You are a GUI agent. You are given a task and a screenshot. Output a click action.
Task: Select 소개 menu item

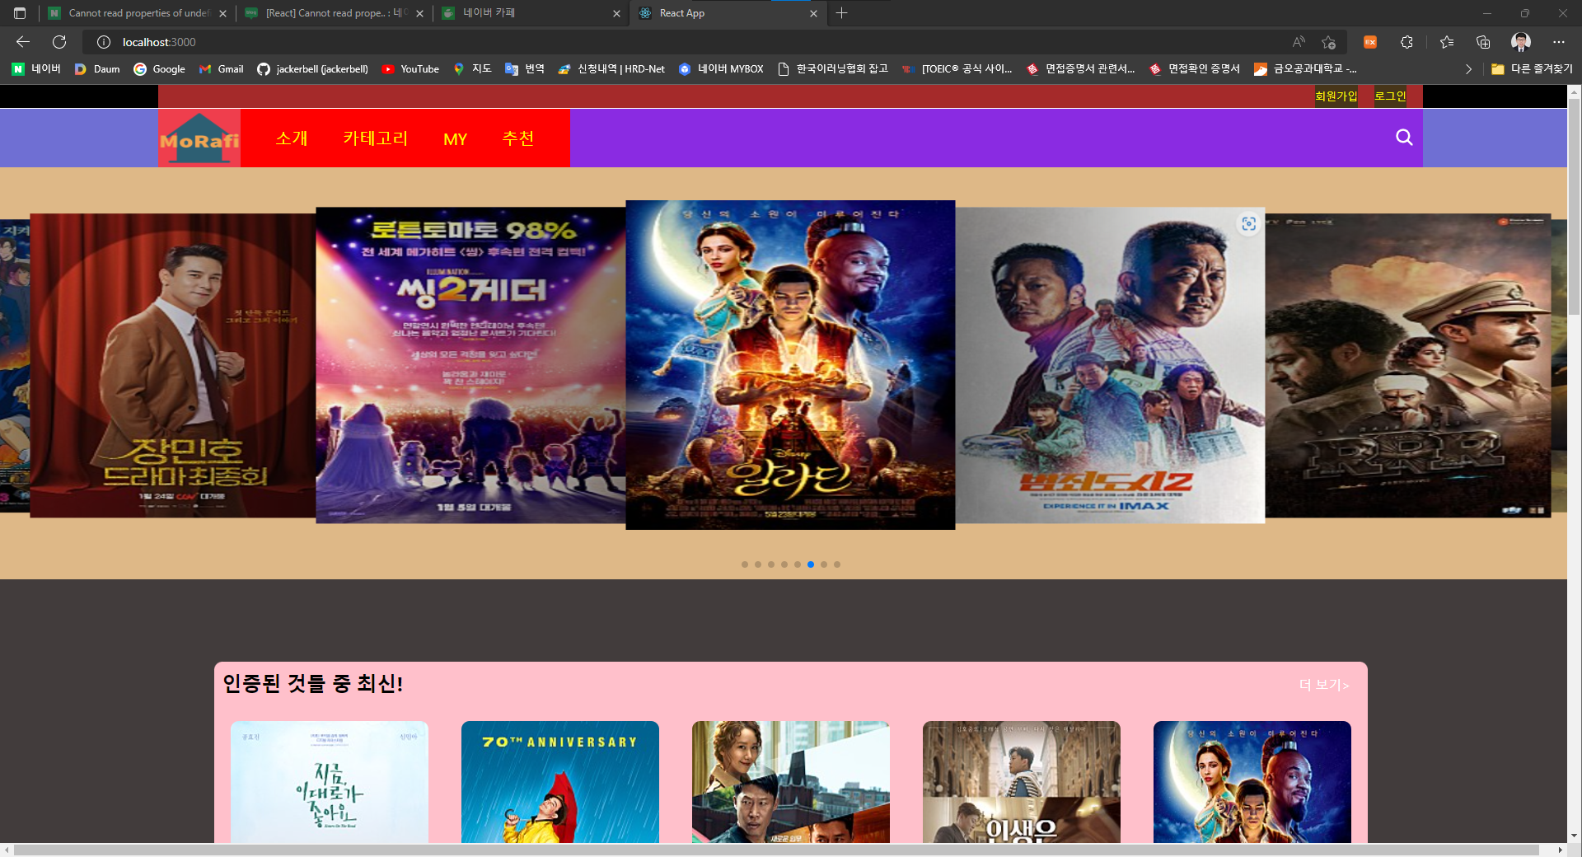(x=292, y=138)
